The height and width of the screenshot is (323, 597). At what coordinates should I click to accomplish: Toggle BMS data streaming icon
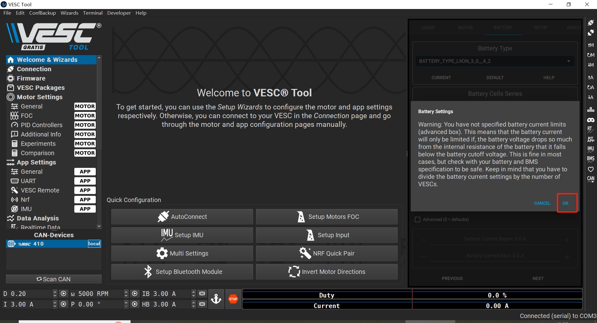coord(590,159)
